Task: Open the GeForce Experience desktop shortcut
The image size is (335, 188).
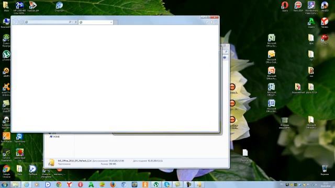Action: pos(6,155)
